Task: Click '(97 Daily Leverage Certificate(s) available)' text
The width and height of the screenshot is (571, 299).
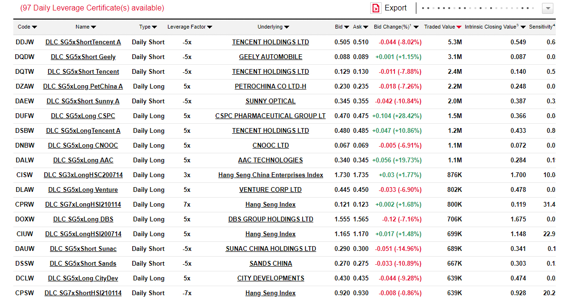Action: 92,8
